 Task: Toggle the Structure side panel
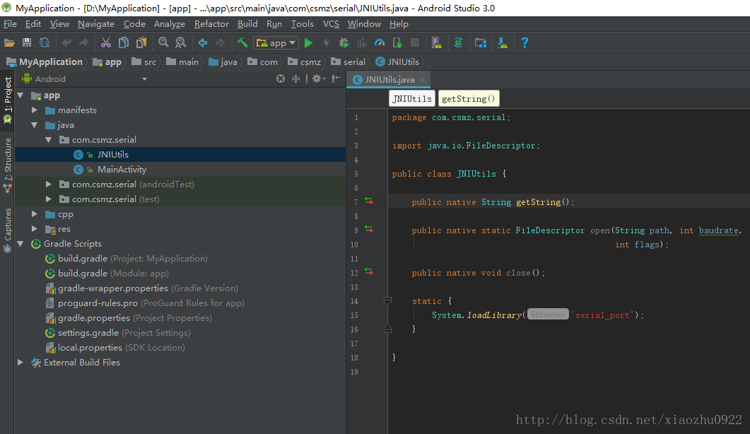point(7,164)
